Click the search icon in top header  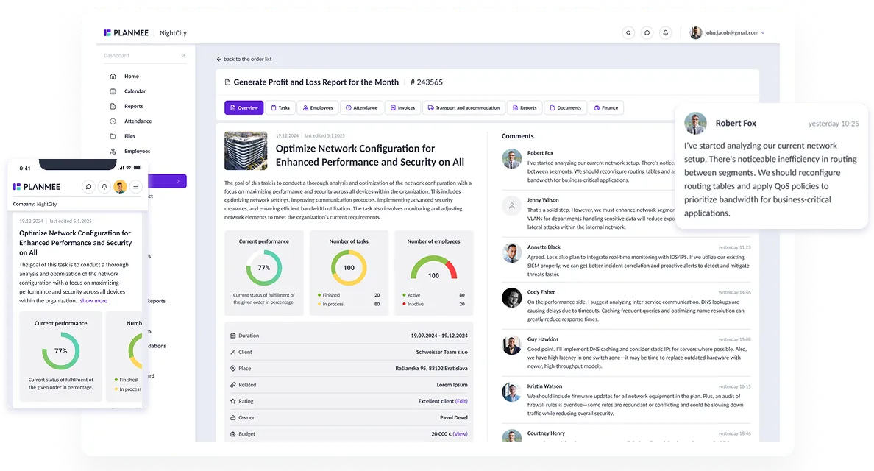(x=628, y=33)
